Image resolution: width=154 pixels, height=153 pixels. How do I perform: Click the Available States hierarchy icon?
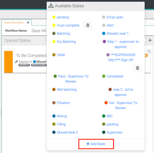pyautogui.click(x=51, y=6)
